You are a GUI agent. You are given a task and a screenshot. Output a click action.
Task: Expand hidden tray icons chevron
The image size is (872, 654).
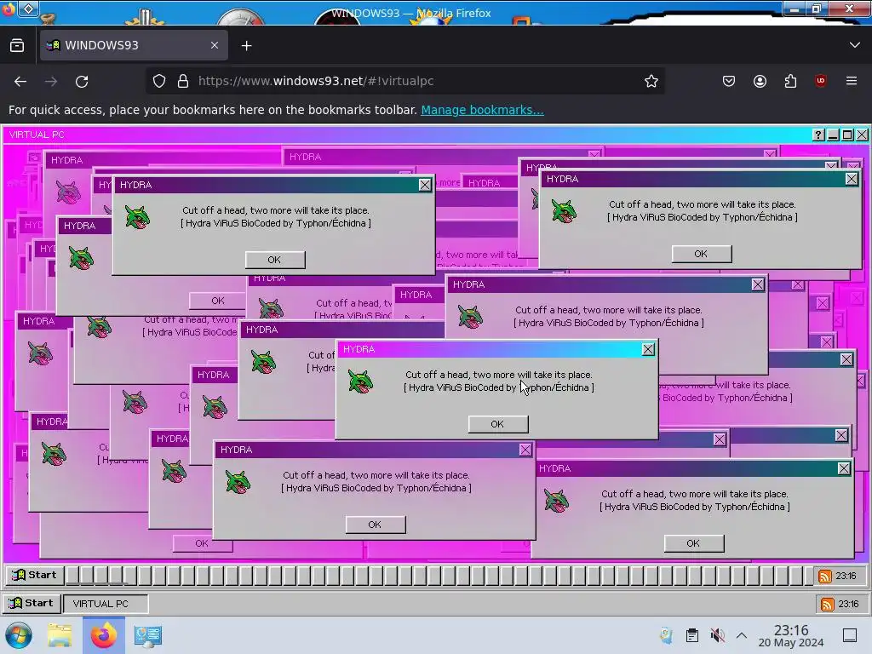point(742,635)
